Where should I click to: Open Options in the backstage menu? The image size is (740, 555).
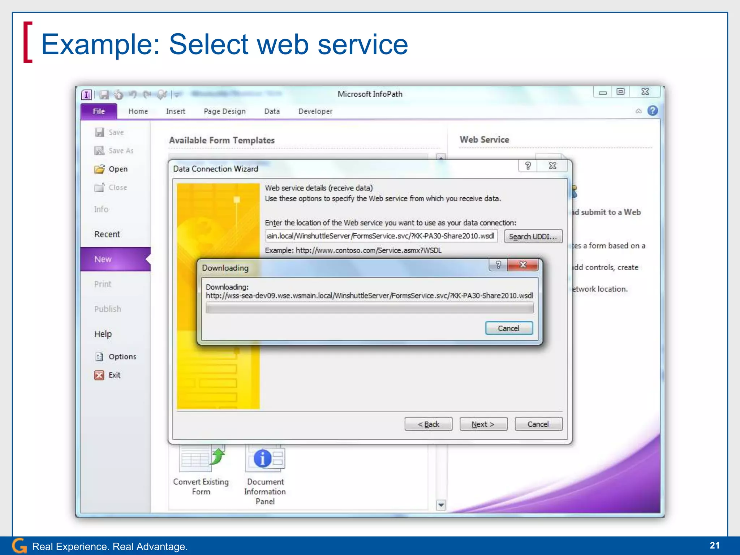[122, 357]
